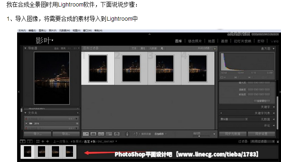Click main window display button 1
The height and width of the screenshot is (162, 281).
tap(22, 141)
